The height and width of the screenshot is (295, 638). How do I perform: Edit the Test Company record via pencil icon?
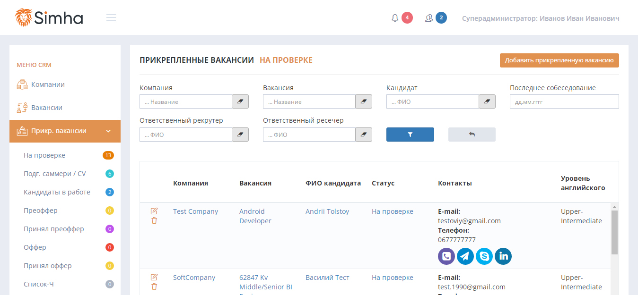154,211
